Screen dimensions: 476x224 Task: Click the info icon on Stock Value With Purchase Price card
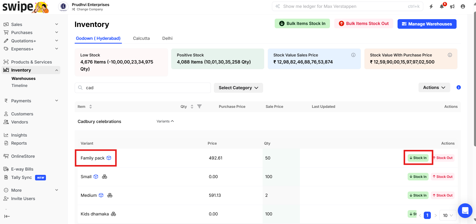pyautogui.click(x=450, y=55)
